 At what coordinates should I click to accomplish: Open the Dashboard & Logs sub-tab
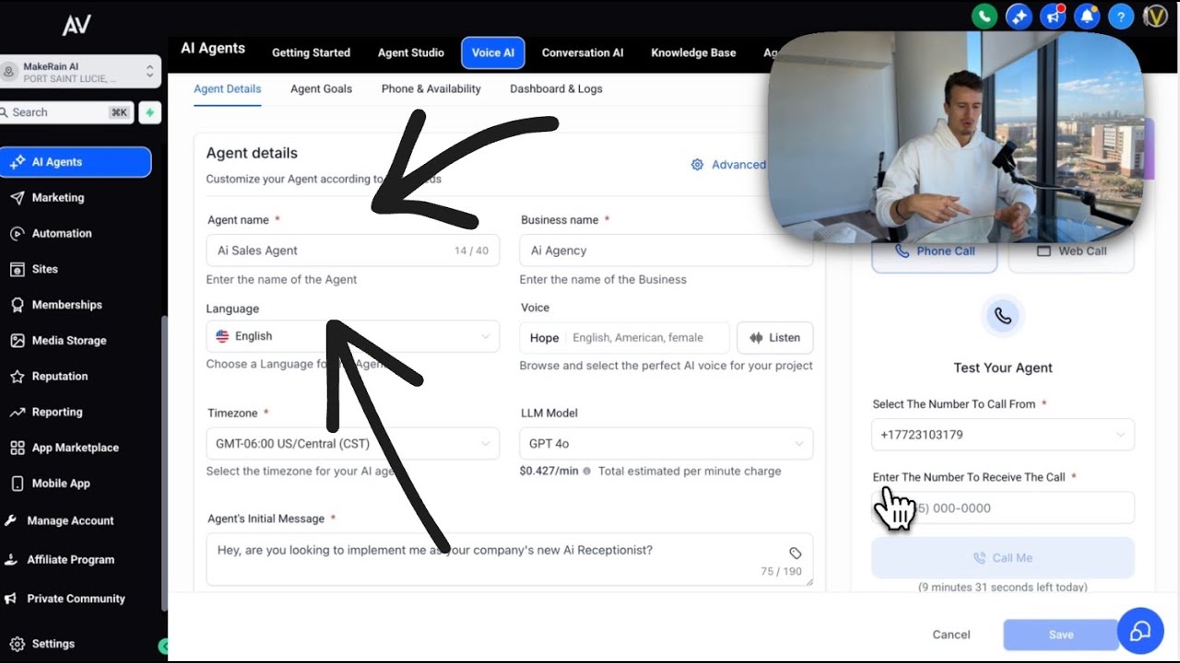556,89
